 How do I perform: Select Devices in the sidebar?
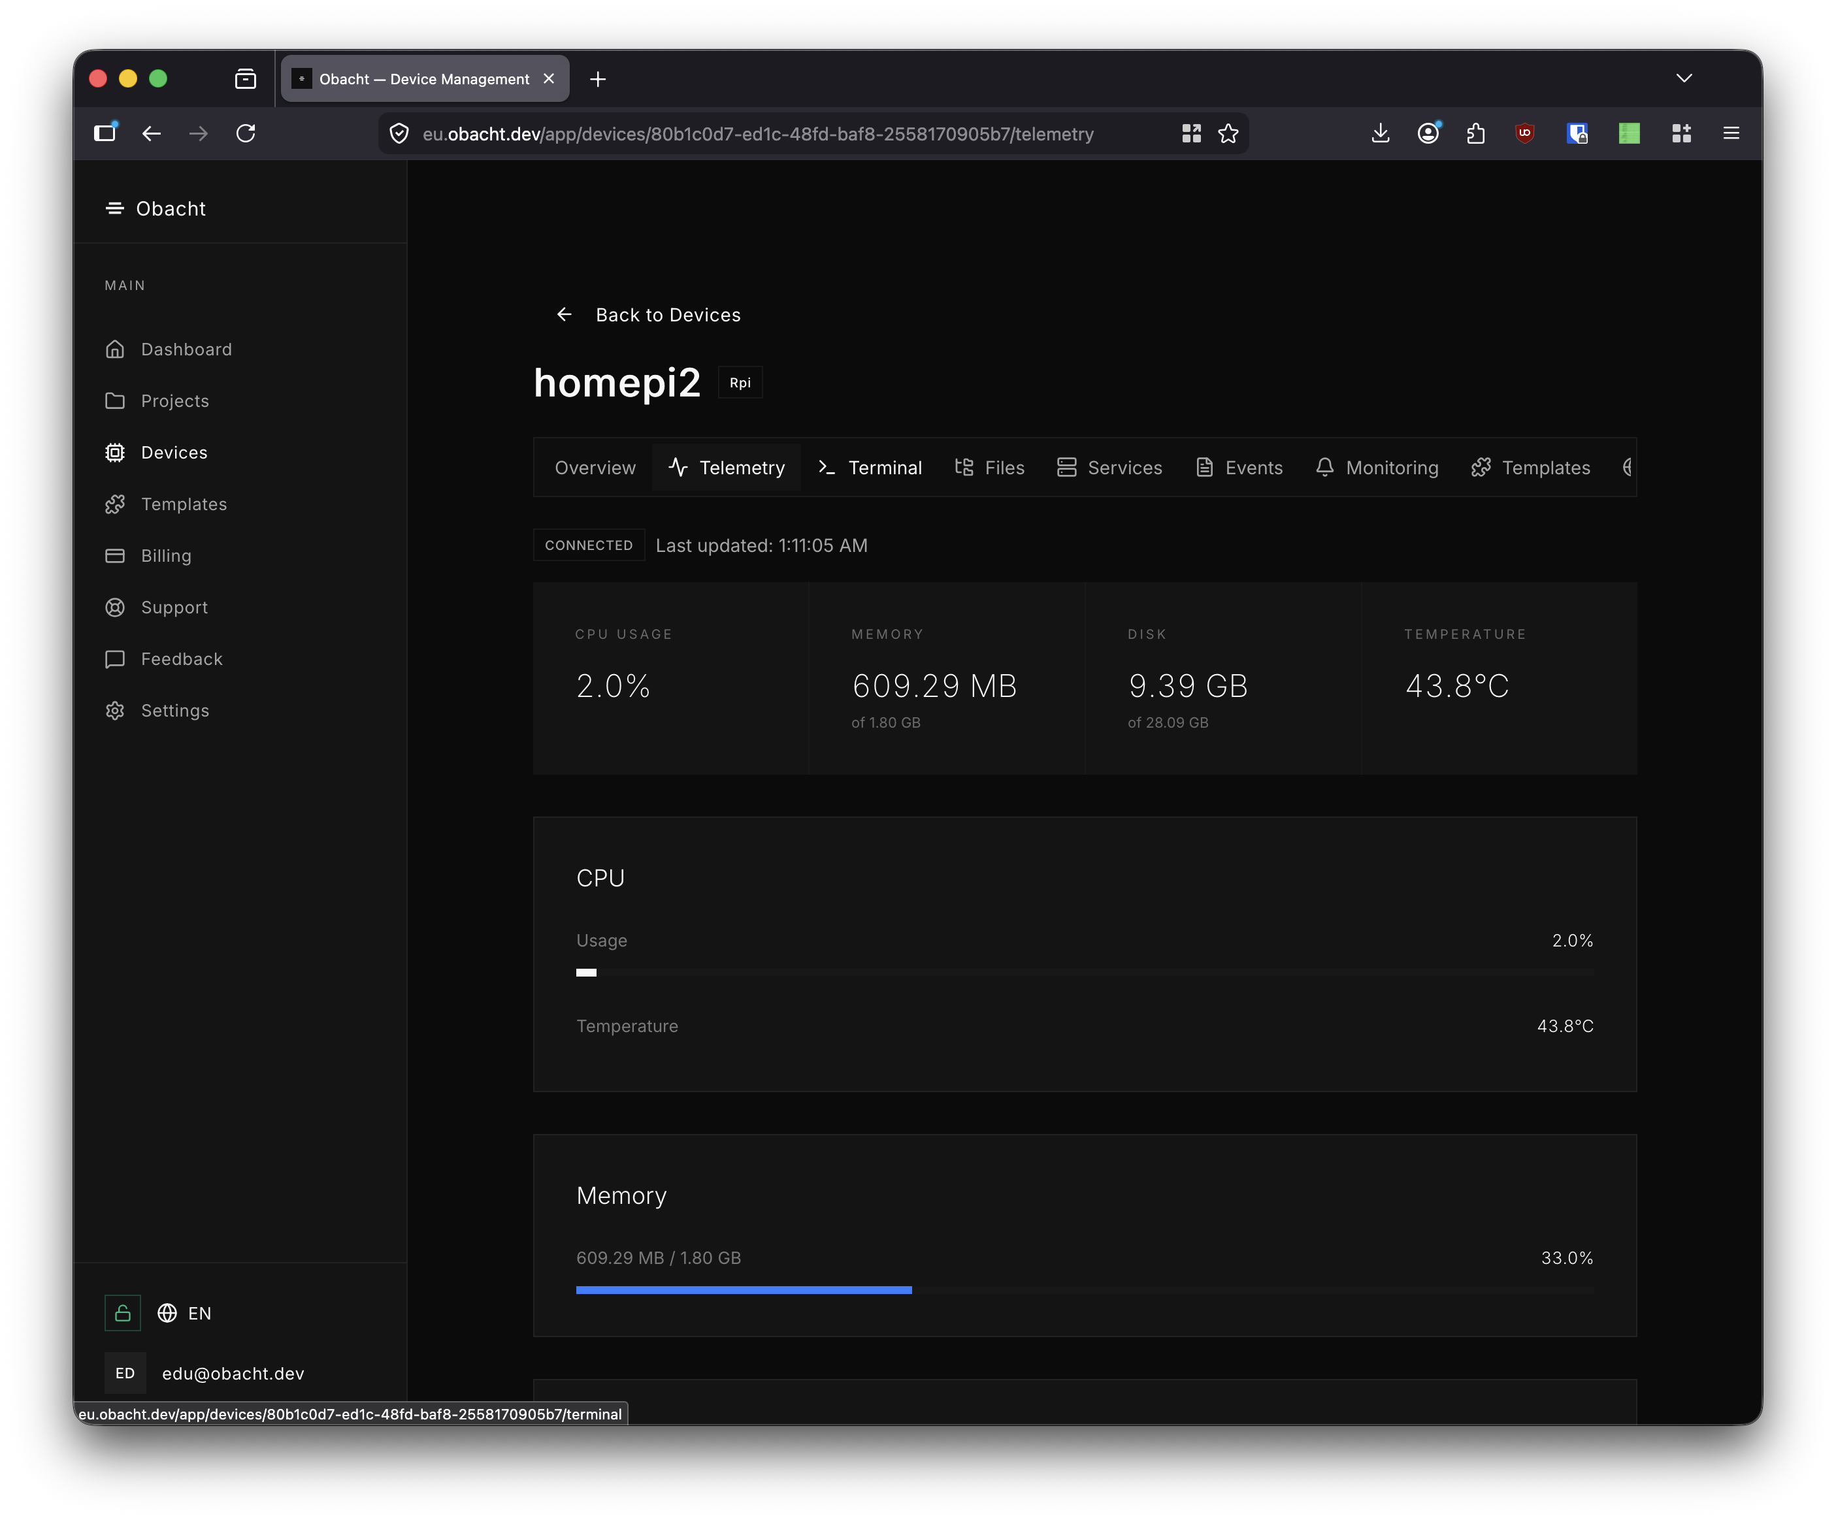pyautogui.click(x=156, y=452)
